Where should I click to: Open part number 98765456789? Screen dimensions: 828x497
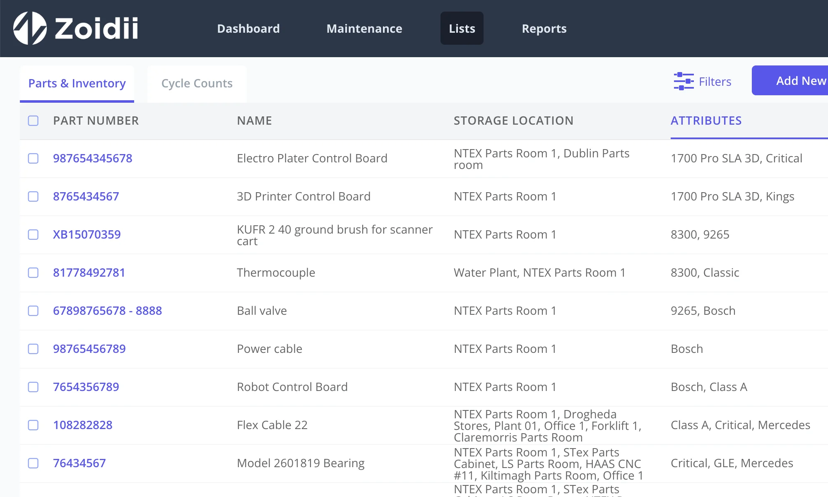(89, 349)
